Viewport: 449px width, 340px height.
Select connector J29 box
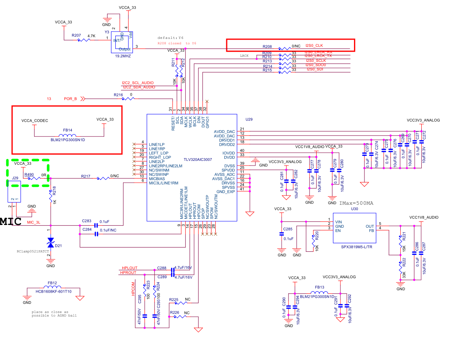point(14,192)
